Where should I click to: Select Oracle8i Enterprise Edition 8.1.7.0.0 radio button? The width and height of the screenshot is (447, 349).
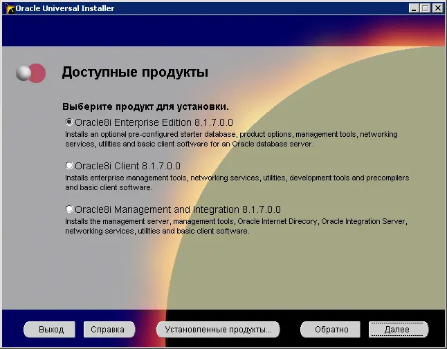[x=69, y=122]
